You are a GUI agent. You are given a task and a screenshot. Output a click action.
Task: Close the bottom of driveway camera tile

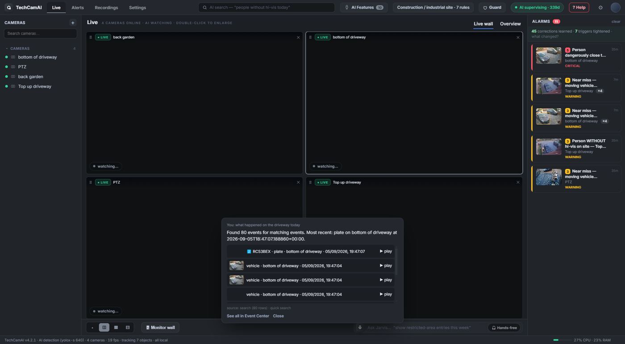(x=518, y=37)
